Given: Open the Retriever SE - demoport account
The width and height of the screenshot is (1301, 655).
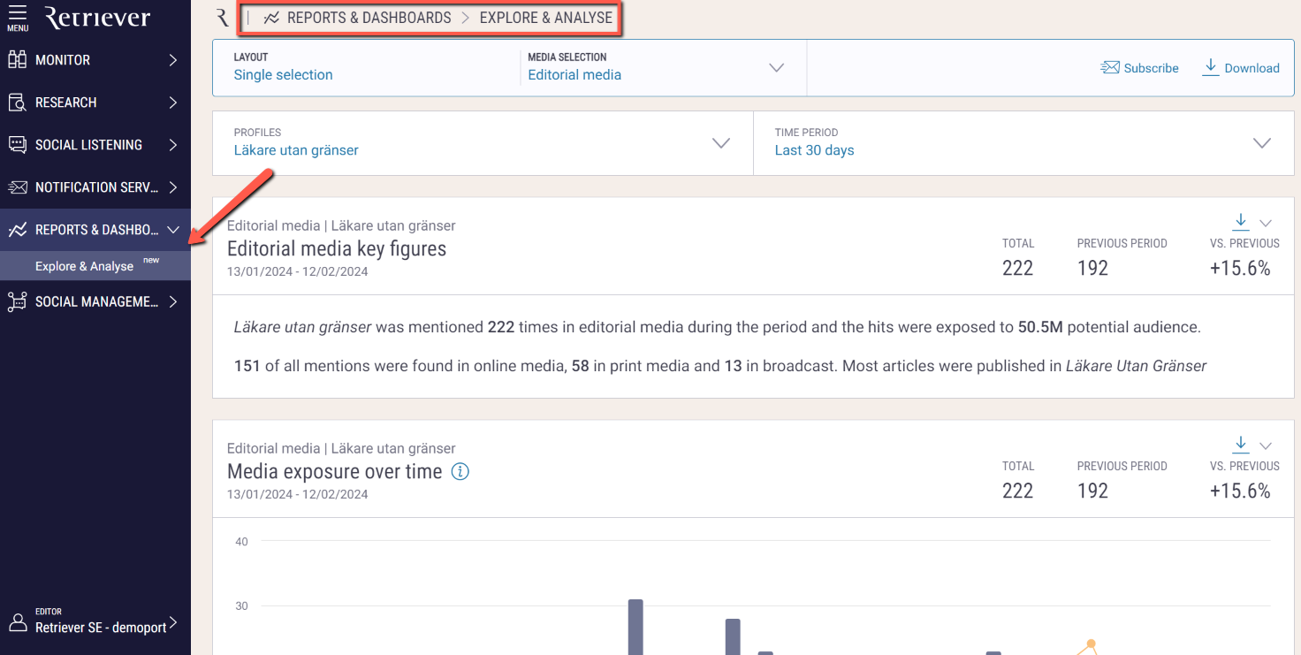Looking at the screenshot, I should click(x=95, y=621).
